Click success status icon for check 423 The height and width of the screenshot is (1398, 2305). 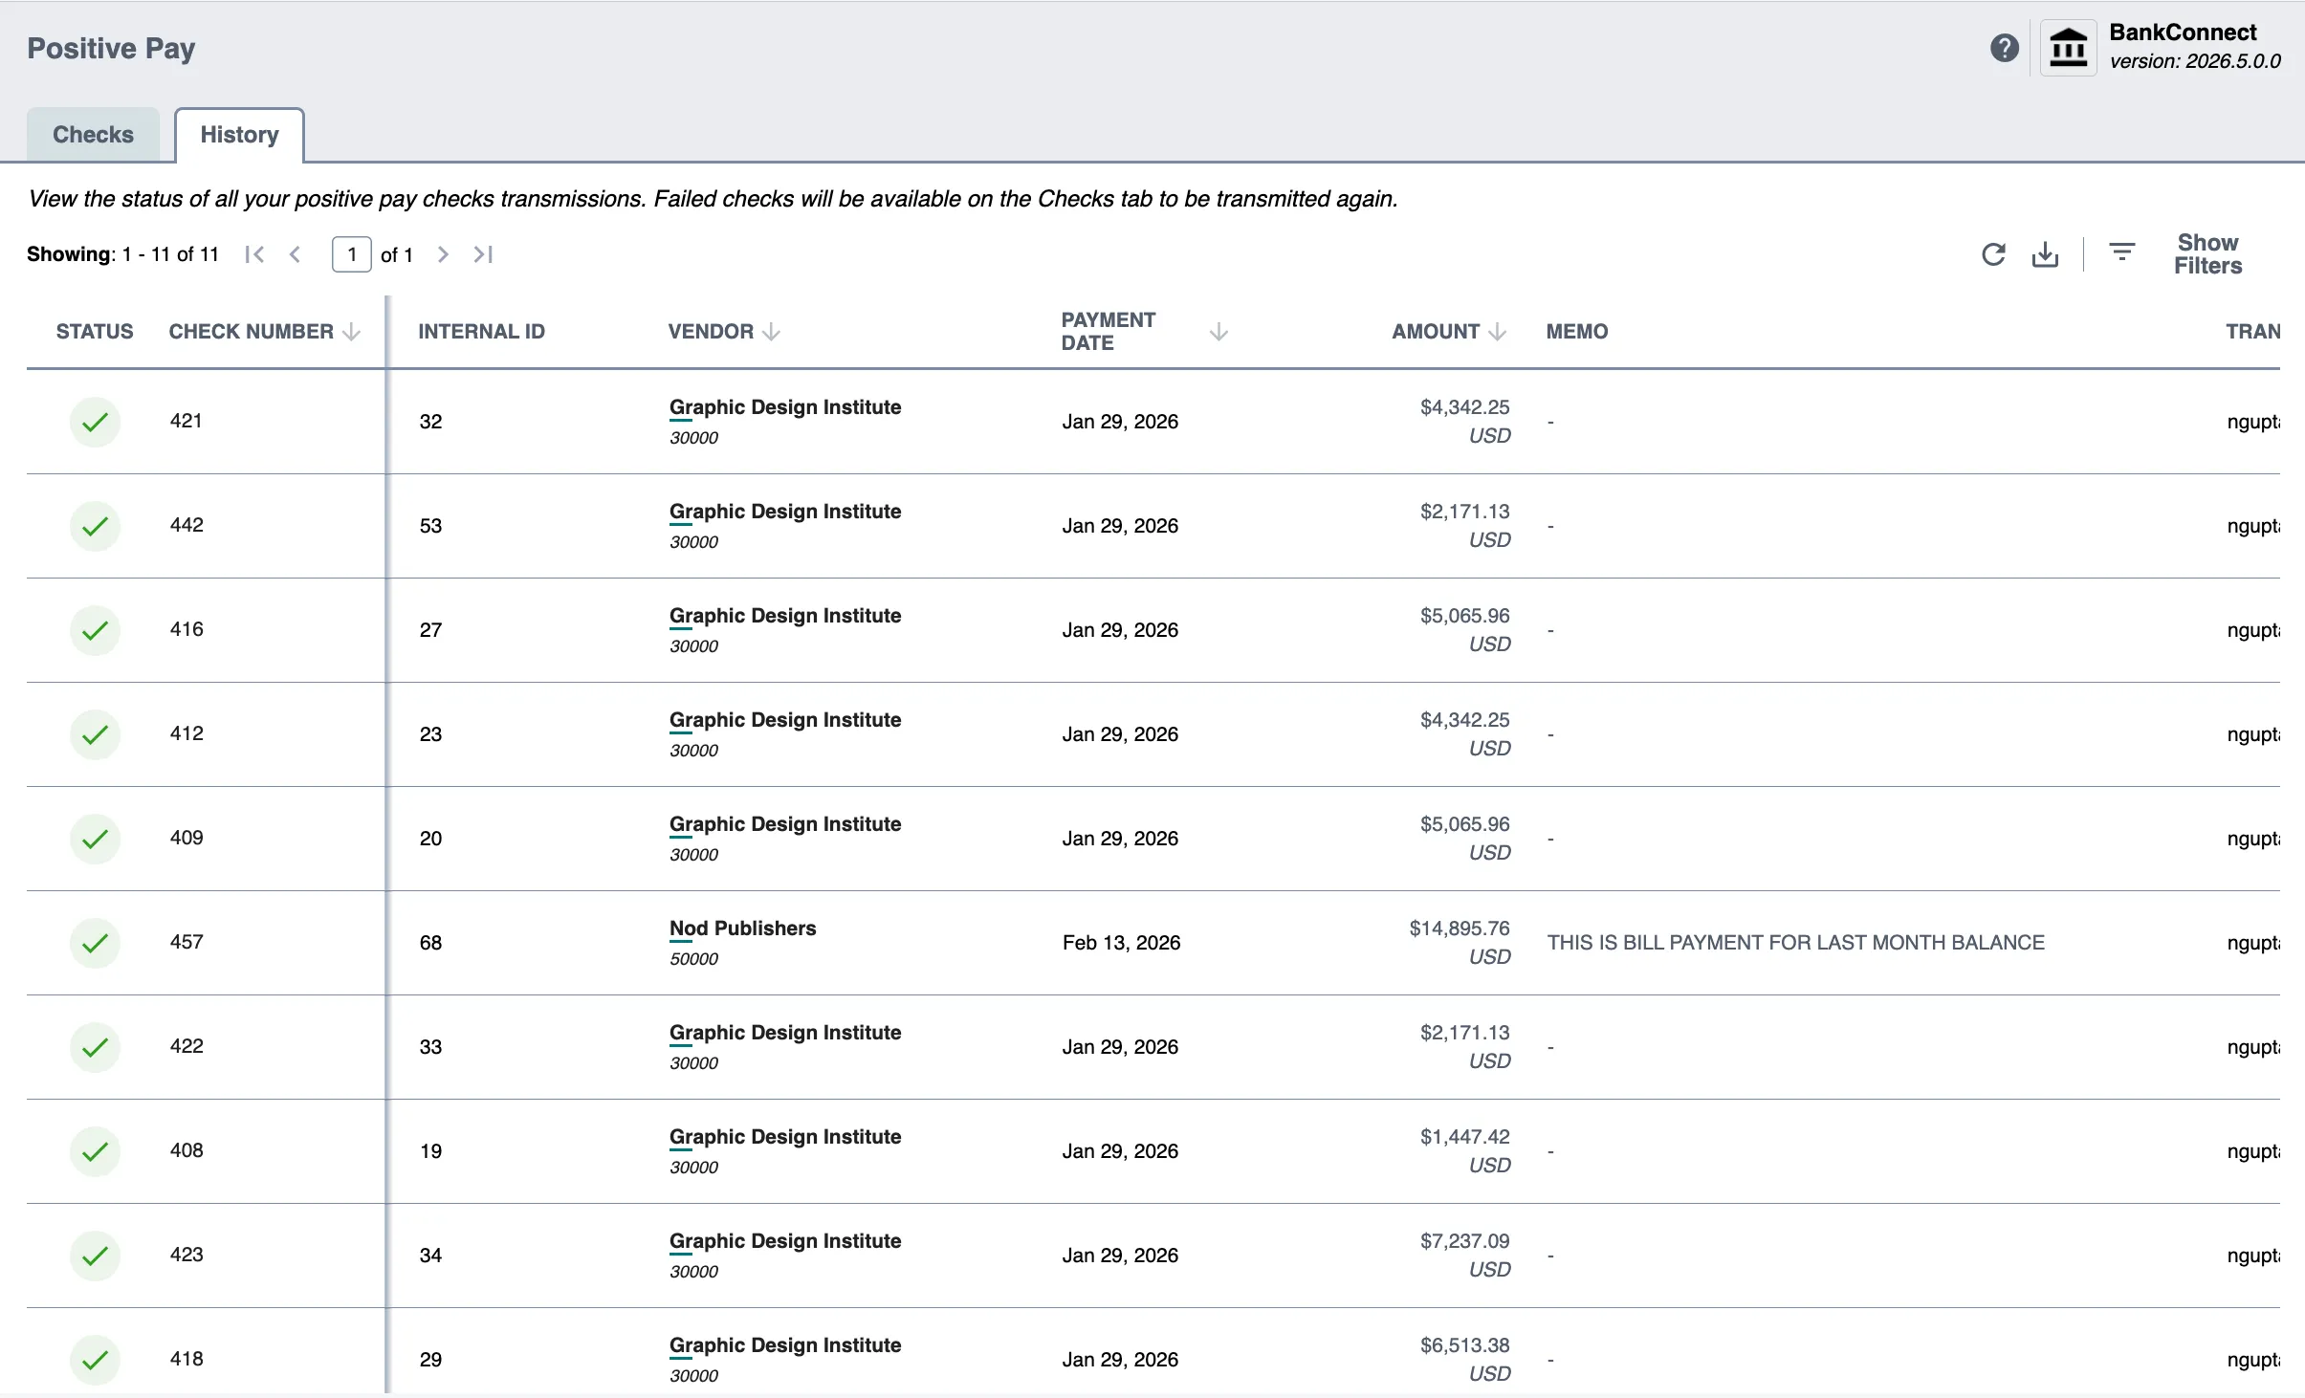[95, 1256]
